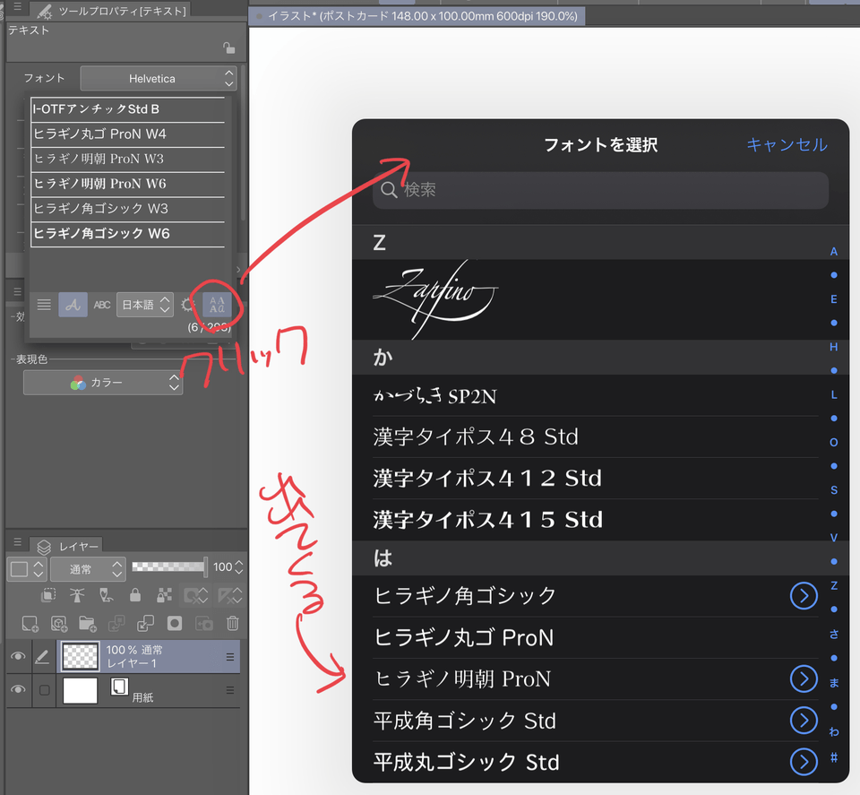Switch to the レイヤー panel tab
860x795 pixels.
[x=70, y=546]
